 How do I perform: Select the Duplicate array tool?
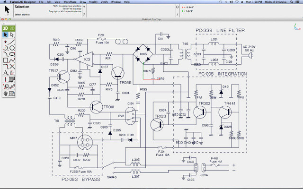coord(12,86)
